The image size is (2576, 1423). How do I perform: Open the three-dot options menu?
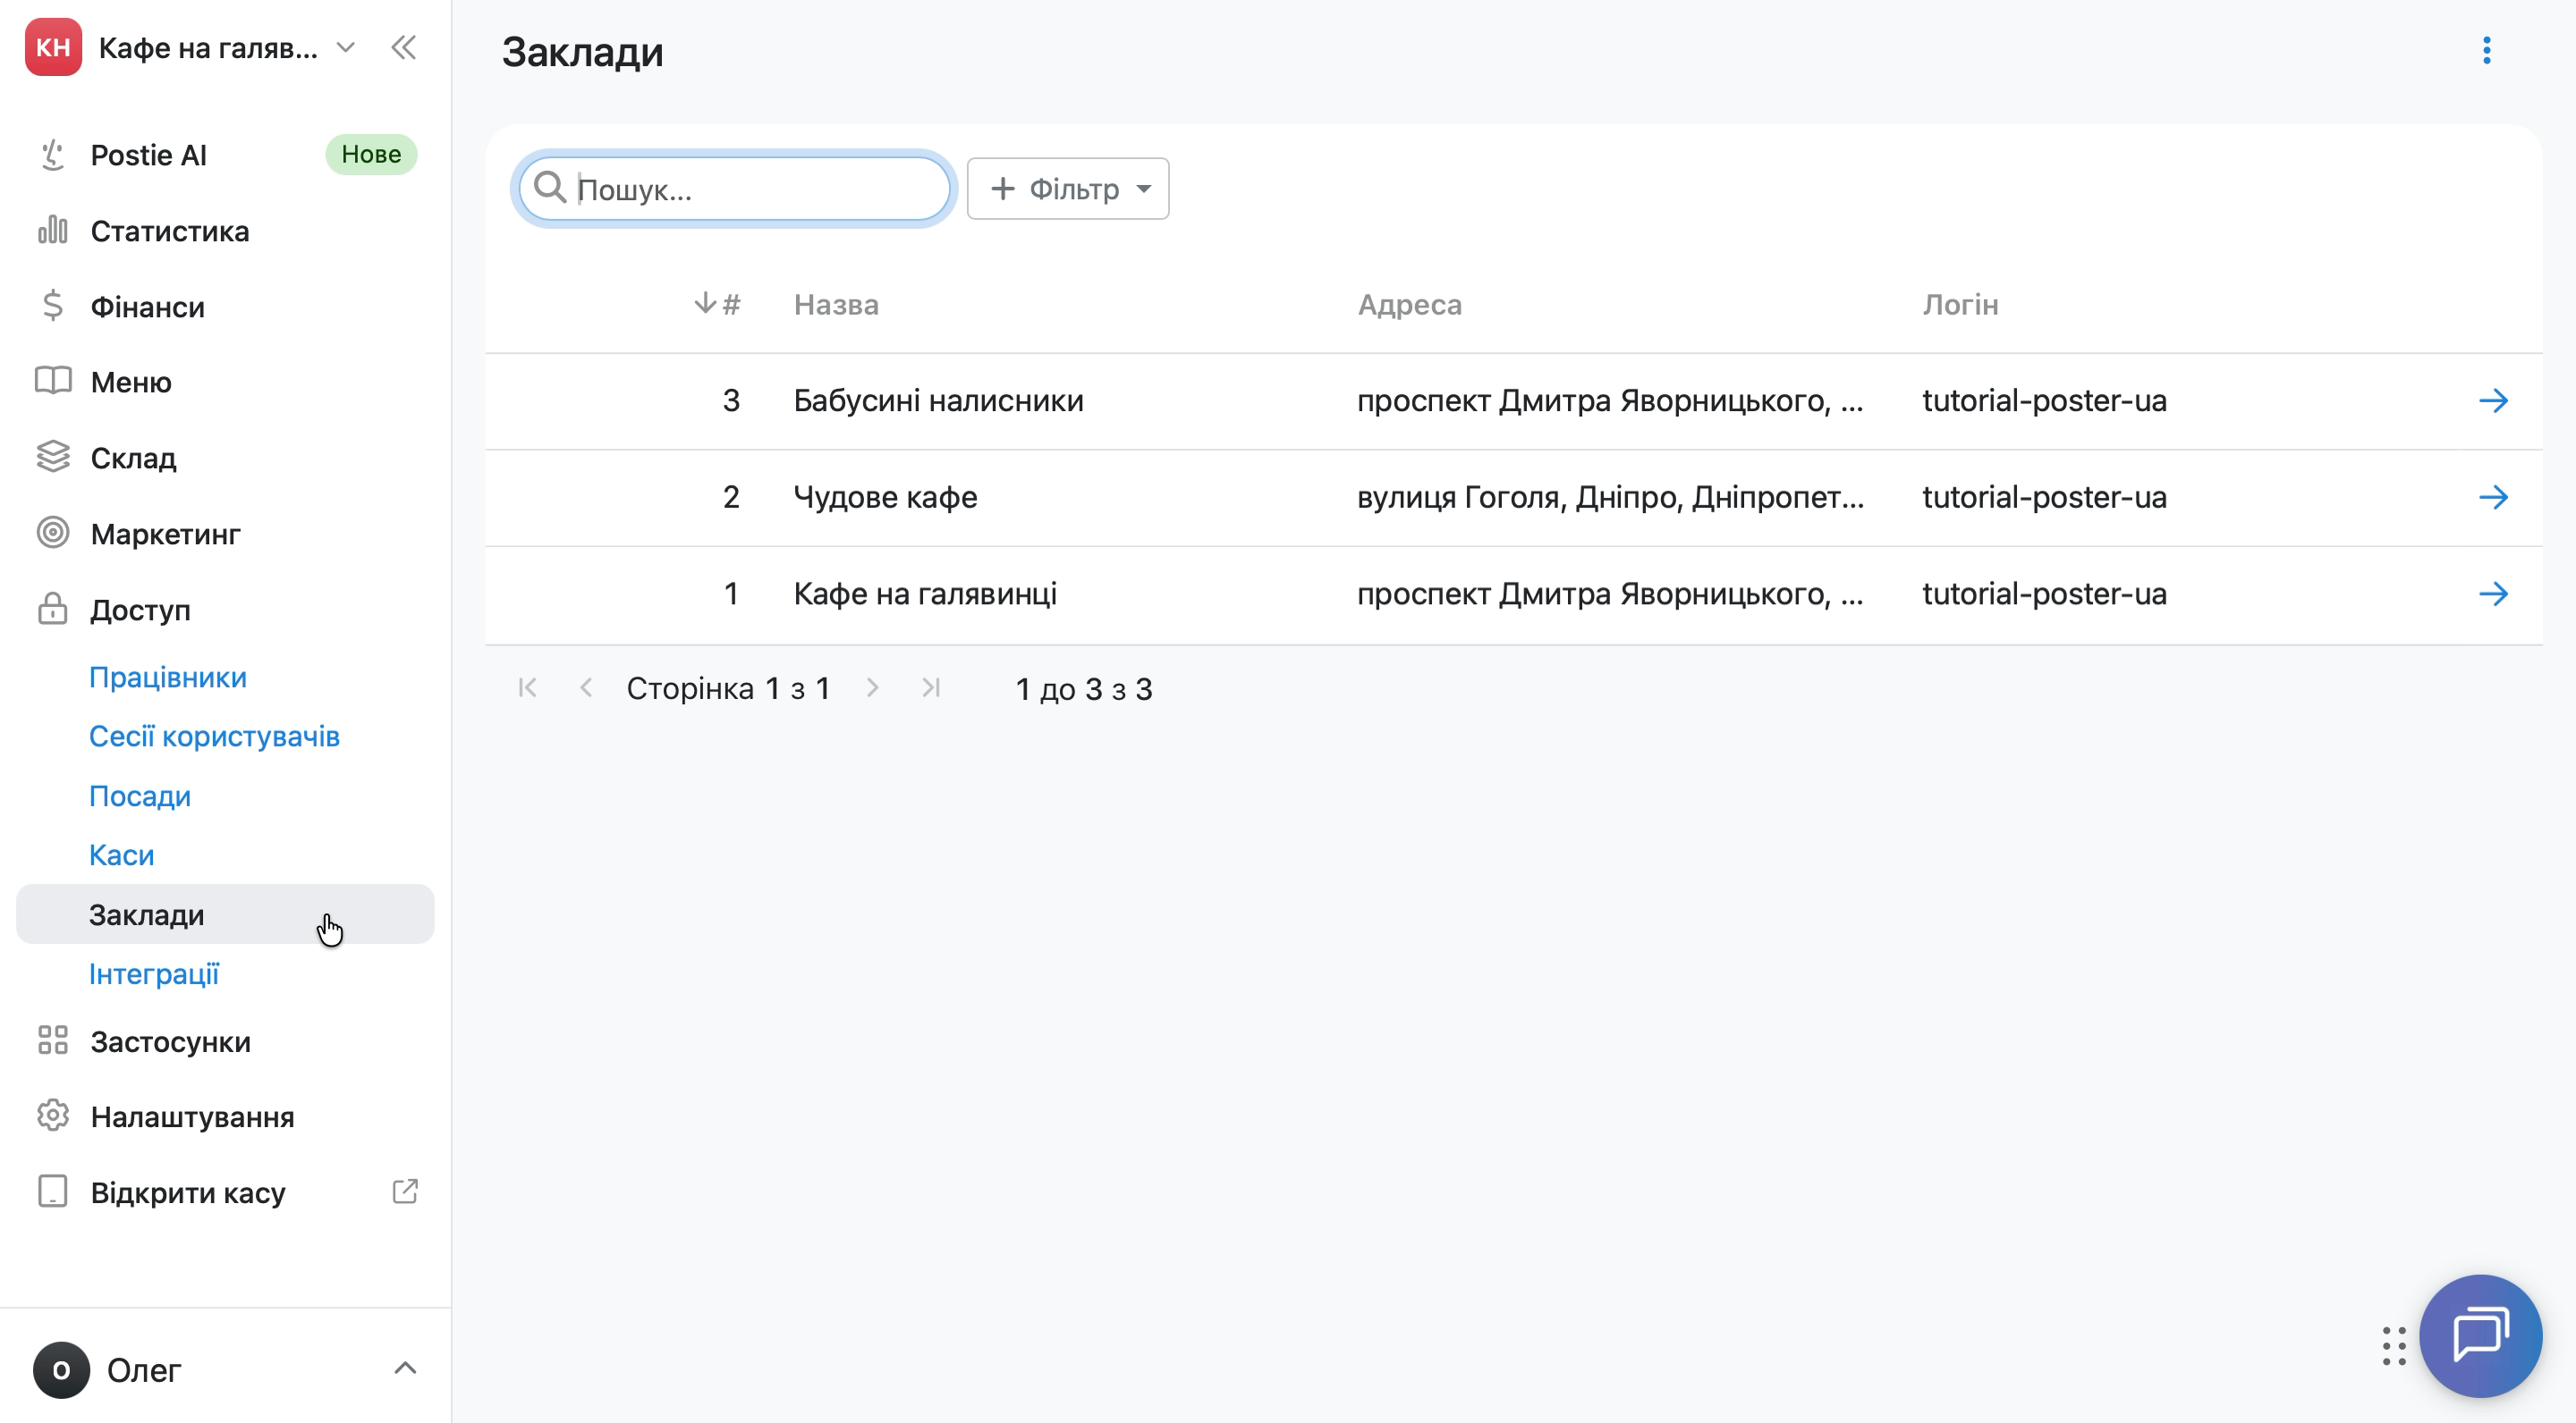point(2487,50)
